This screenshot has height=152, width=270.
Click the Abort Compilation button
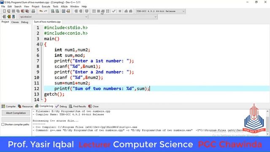[x=16, y=113]
